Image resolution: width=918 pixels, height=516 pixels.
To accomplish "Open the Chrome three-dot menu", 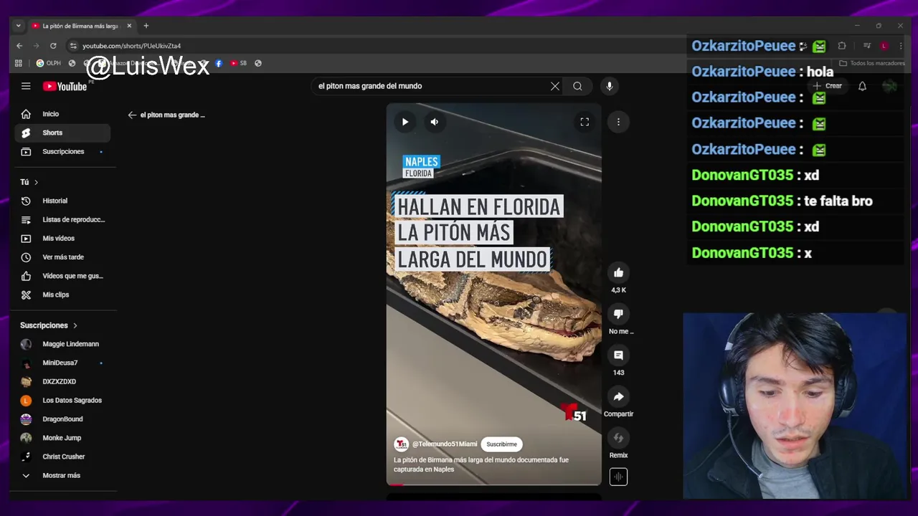I will click(902, 46).
